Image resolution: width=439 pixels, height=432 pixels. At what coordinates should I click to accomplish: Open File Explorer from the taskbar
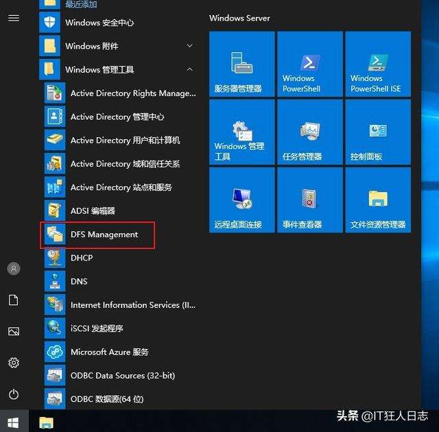(x=46, y=422)
